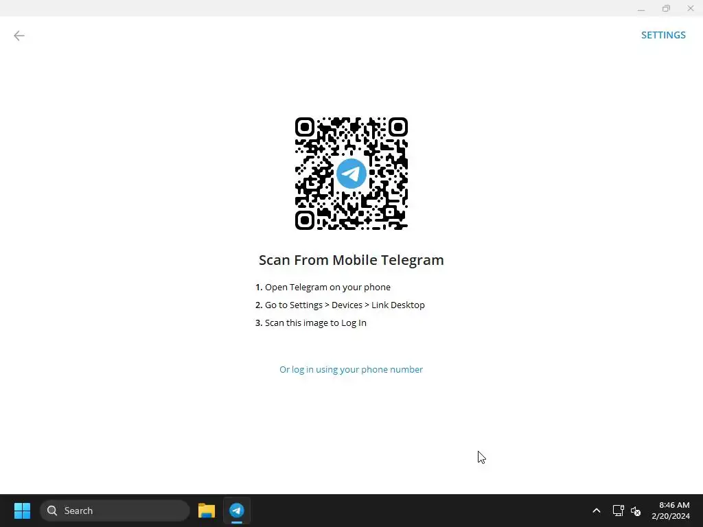Choose "Or log in using your phone number"
The width and height of the screenshot is (703, 527).
point(351,370)
